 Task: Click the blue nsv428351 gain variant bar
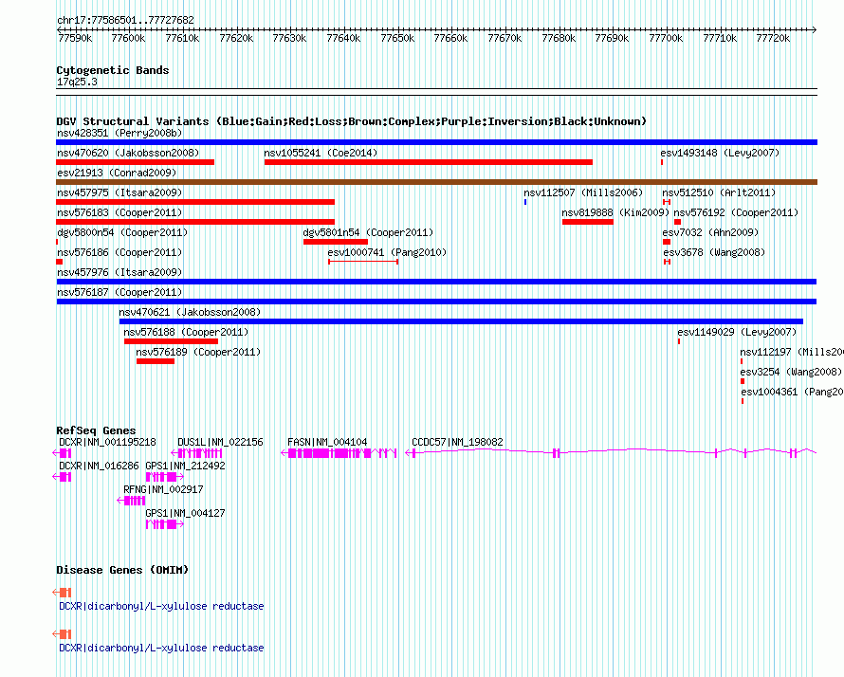coord(436,142)
